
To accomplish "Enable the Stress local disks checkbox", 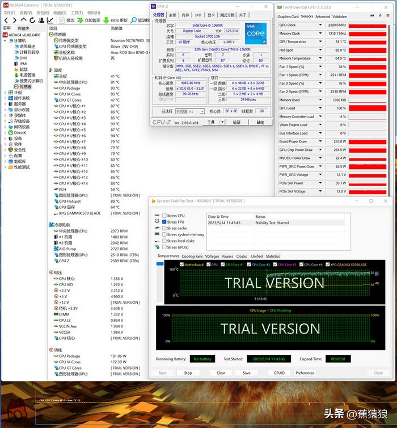I will (x=164, y=241).
